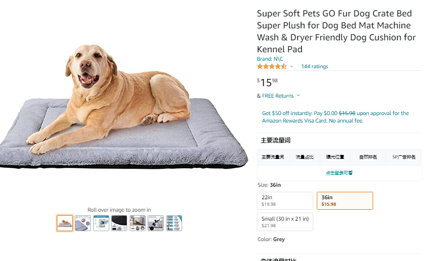Expand the FREE Returns chevron
The width and height of the screenshot is (426, 261).
[298, 96]
